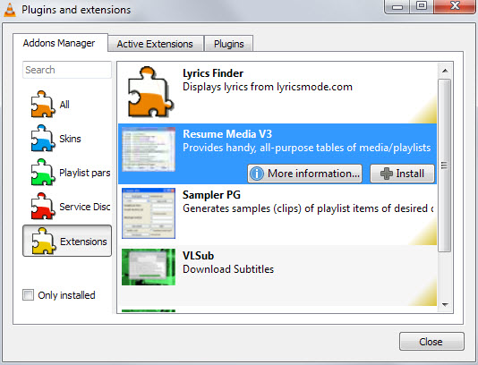Switch to the Active Extensions tab
The image size is (478, 365).
(x=155, y=44)
